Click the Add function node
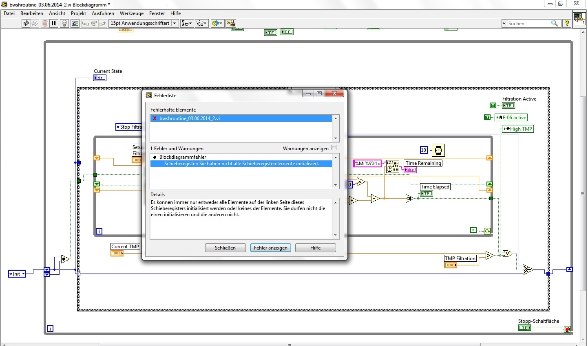 point(353,200)
